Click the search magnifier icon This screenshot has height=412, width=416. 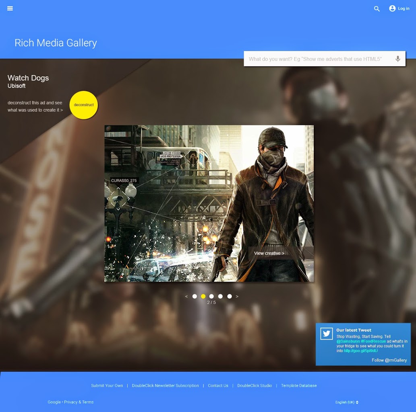coord(377,9)
